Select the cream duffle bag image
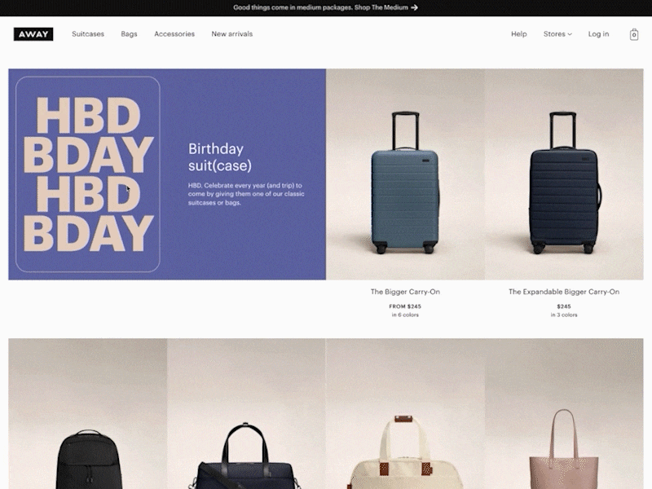Viewport: 652px width, 489px height. 405,414
